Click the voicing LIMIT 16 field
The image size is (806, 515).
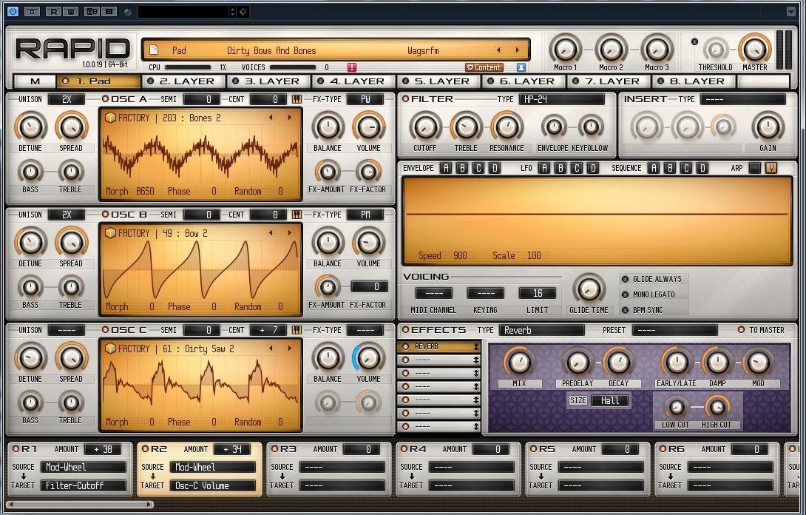tap(537, 293)
